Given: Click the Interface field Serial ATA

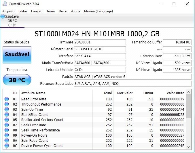Looking at the screenshot, I should pyautogui.click(x=100, y=56).
